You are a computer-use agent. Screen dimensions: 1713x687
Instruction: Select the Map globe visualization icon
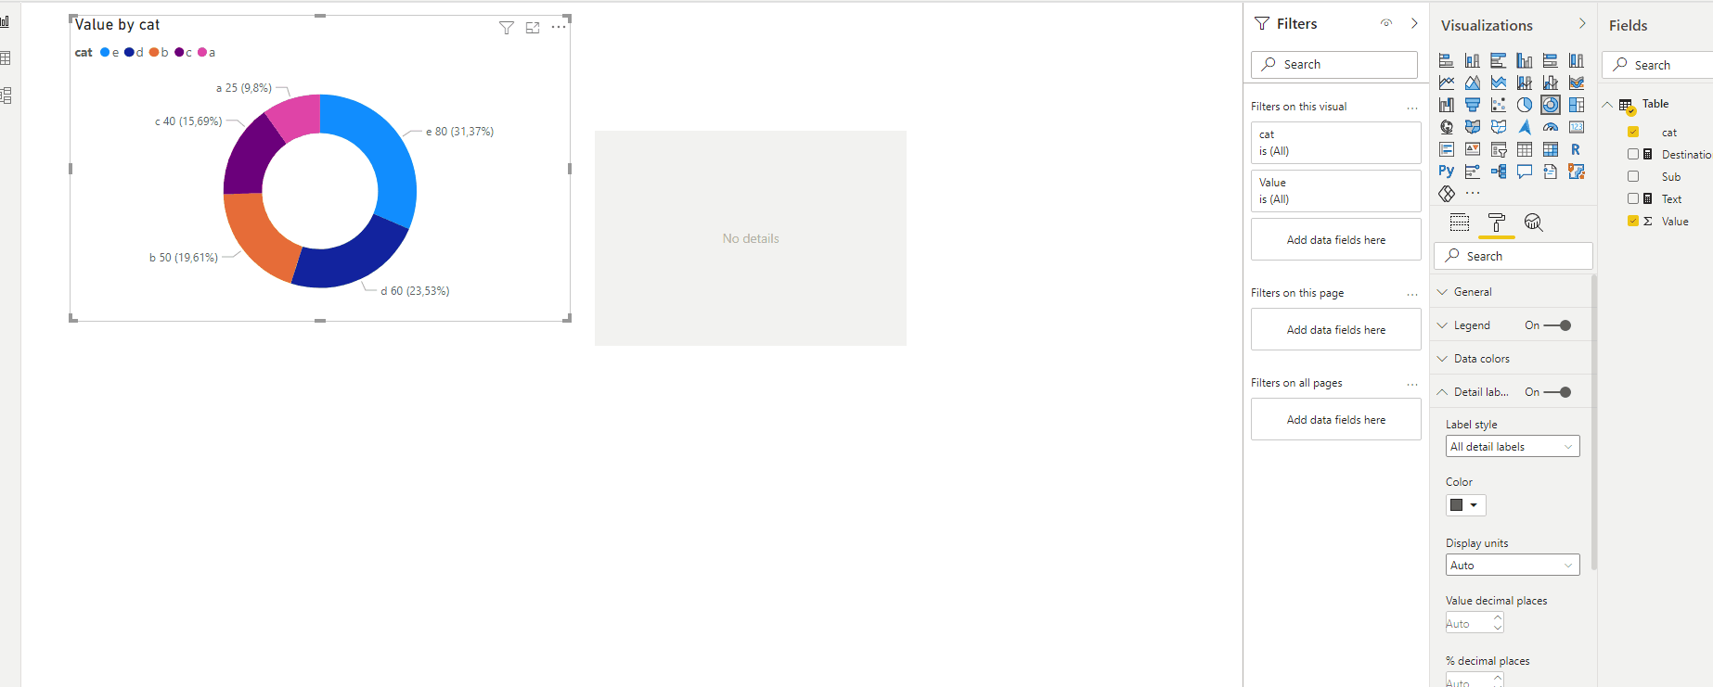tap(1447, 127)
